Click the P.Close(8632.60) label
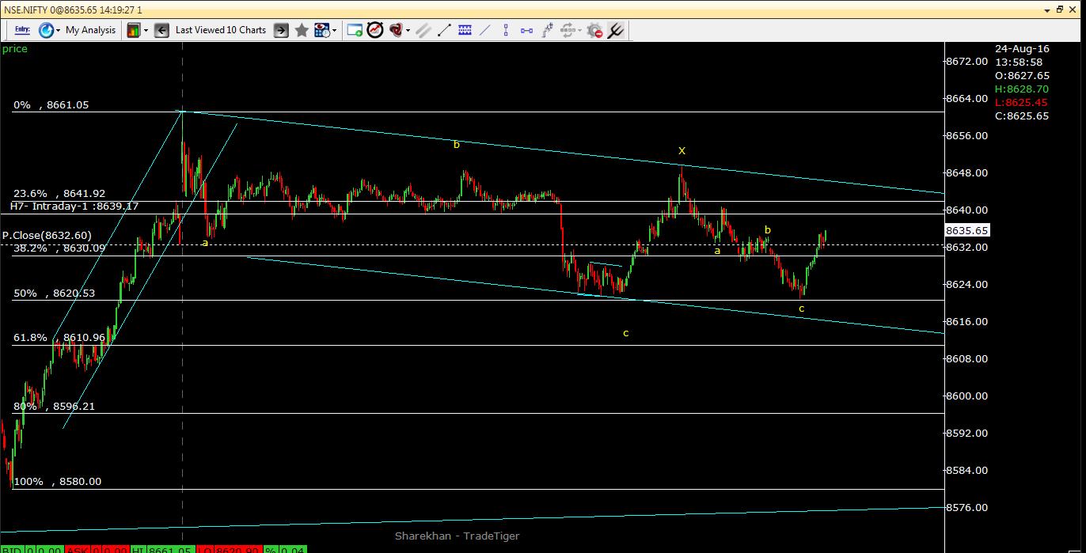Viewport: 1086px width, 553px height. (x=47, y=235)
